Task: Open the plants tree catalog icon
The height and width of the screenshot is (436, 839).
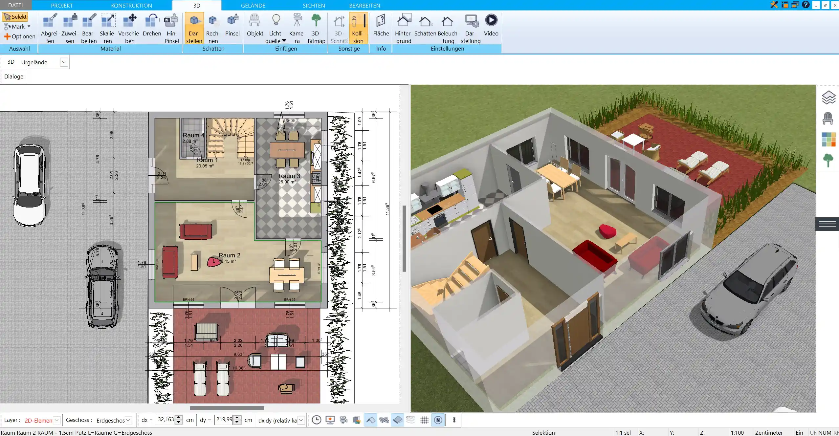Action: (828, 161)
